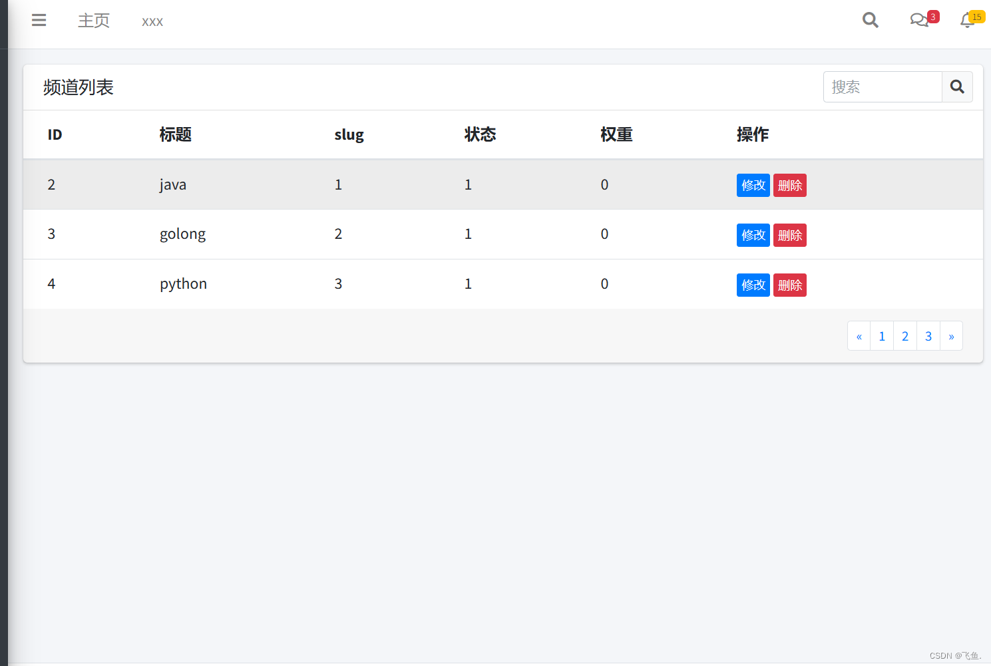The width and height of the screenshot is (991, 666).
Task: Click the » next page control
Action: tap(951, 335)
